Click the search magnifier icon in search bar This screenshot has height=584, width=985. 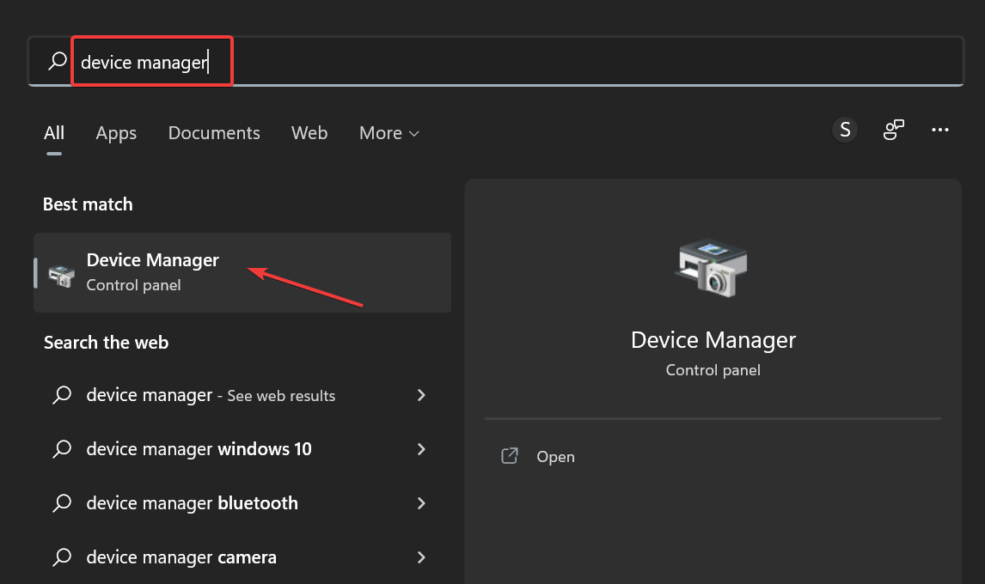tap(56, 61)
